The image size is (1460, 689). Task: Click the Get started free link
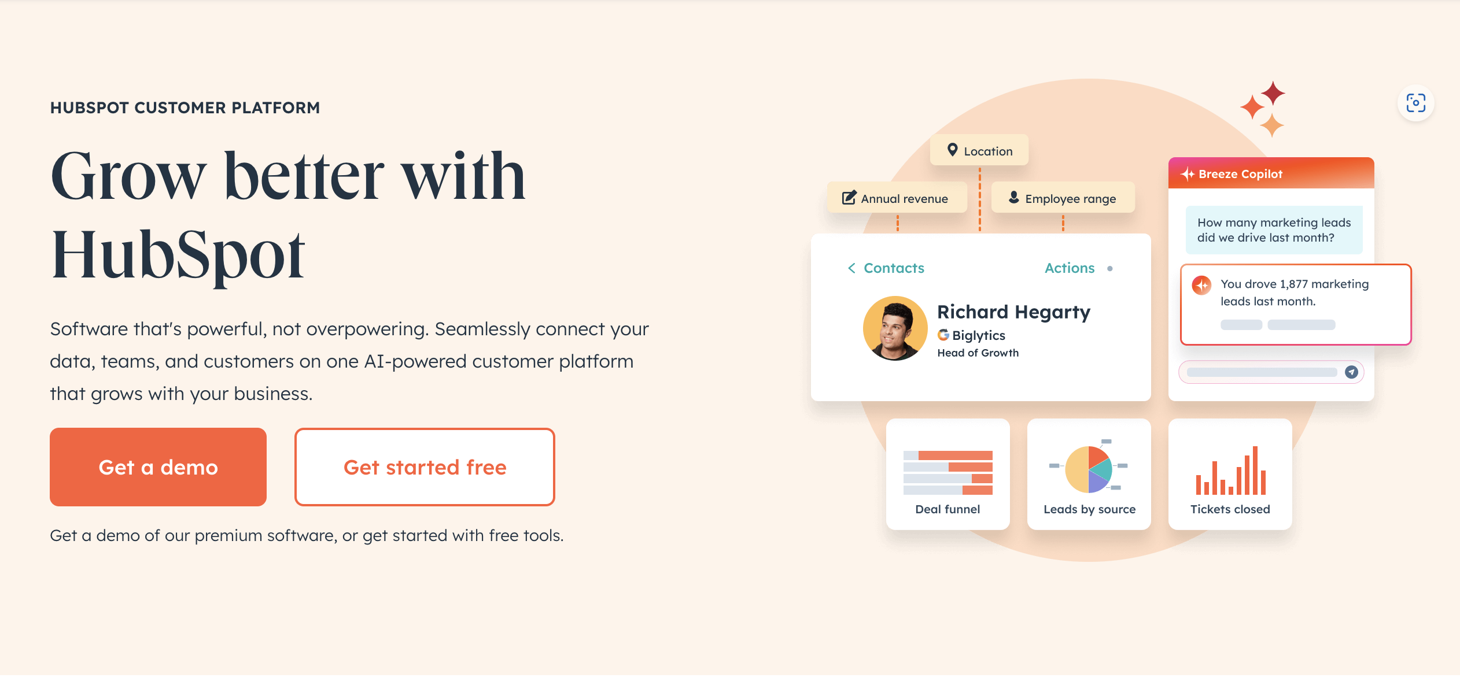click(425, 467)
